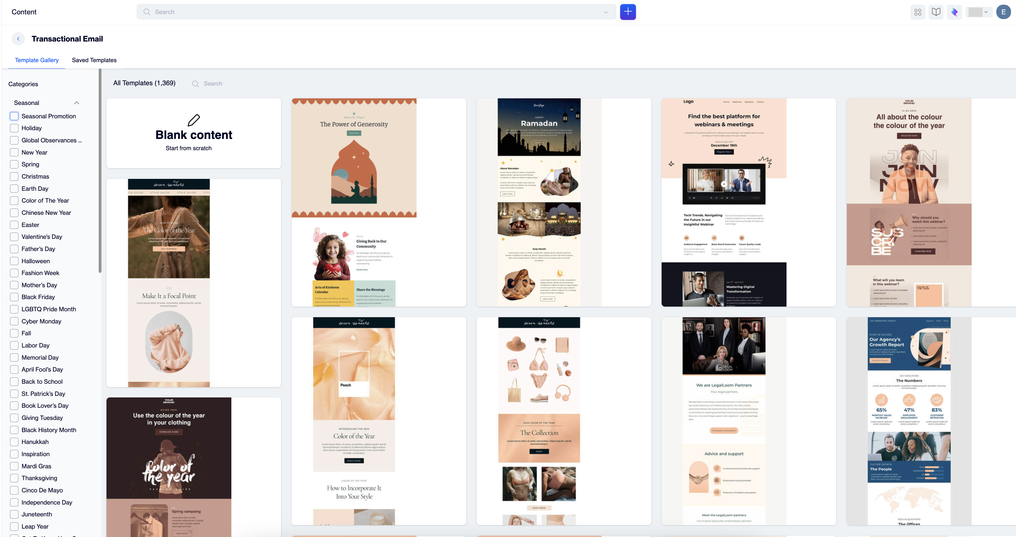This screenshot has width=1016, height=537.
Task: Click the Cyber Monday label
Action: (42, 321)
